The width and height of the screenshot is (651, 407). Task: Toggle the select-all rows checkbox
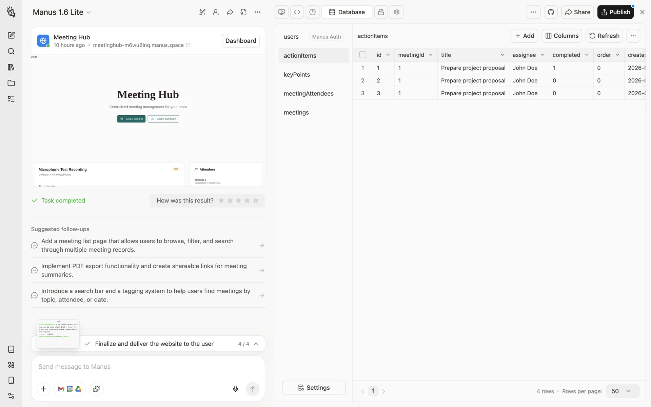click(362, 55)
